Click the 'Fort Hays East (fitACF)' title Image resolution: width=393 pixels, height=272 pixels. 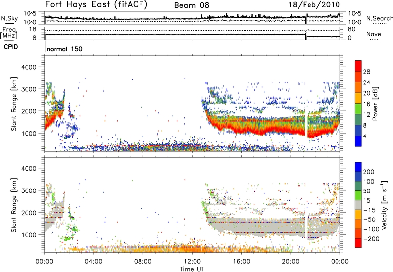click(96, 5)
